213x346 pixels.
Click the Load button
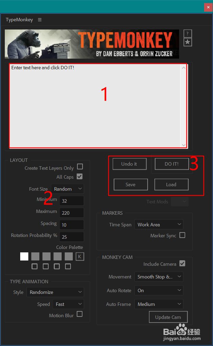(171, 184)
